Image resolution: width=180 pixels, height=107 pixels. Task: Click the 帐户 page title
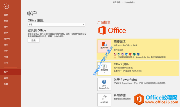[x=32, y=13]
